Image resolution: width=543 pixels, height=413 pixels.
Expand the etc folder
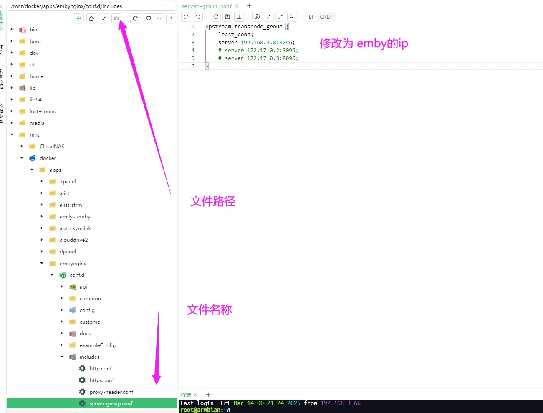point(11,64)
